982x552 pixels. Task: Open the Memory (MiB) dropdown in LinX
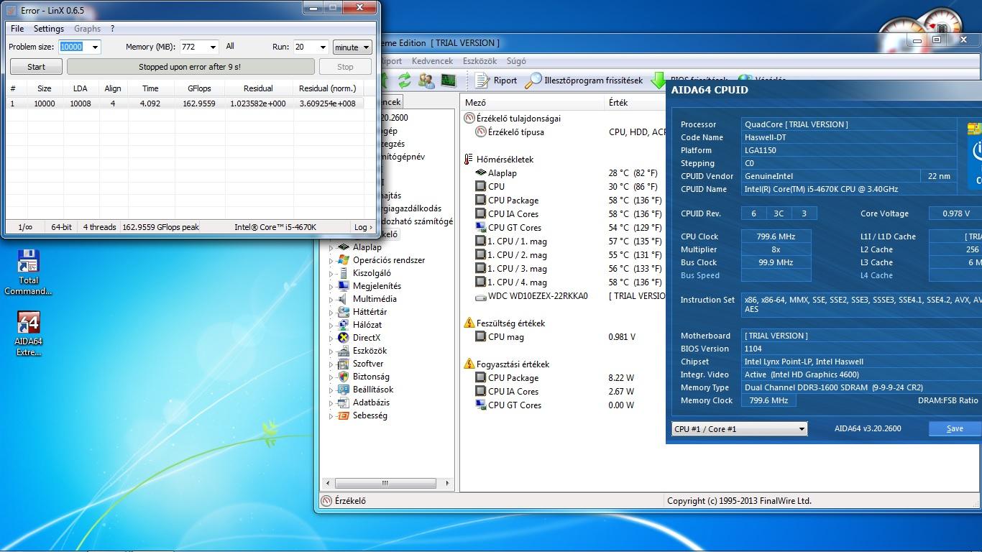coord(212,47)
